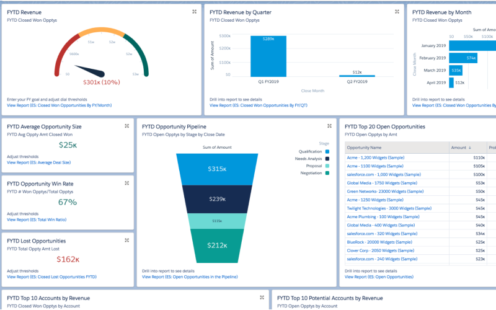Expand the FYTD Opportunity Win Rate widget
Screen dimensions: 496x310
pyautogui.click(x=126, y=183)
